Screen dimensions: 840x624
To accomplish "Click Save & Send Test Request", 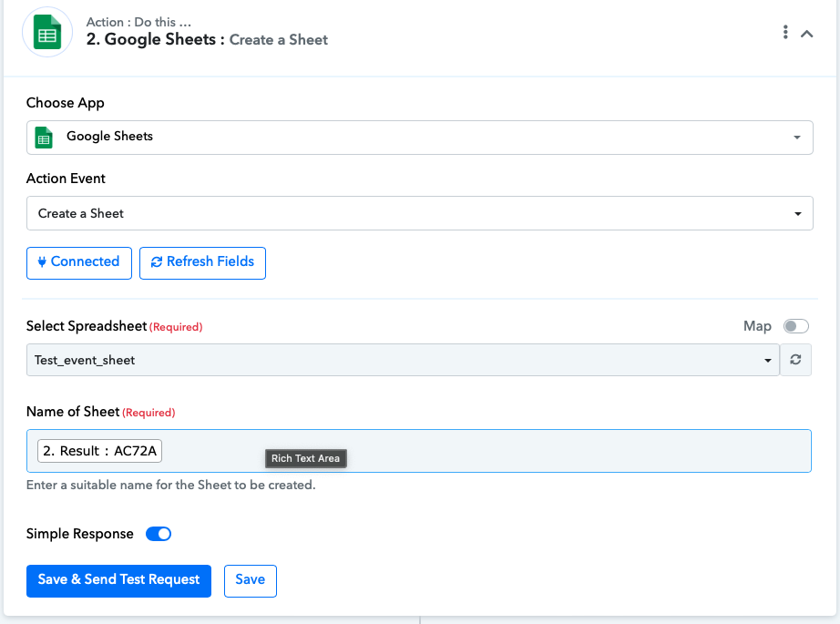I will 119,580.
